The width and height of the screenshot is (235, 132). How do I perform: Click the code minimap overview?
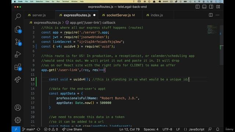click(x=212, y=29)
